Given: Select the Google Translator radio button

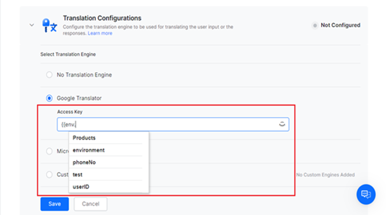Looking at the screenshot, I should (x=49, y=99).
